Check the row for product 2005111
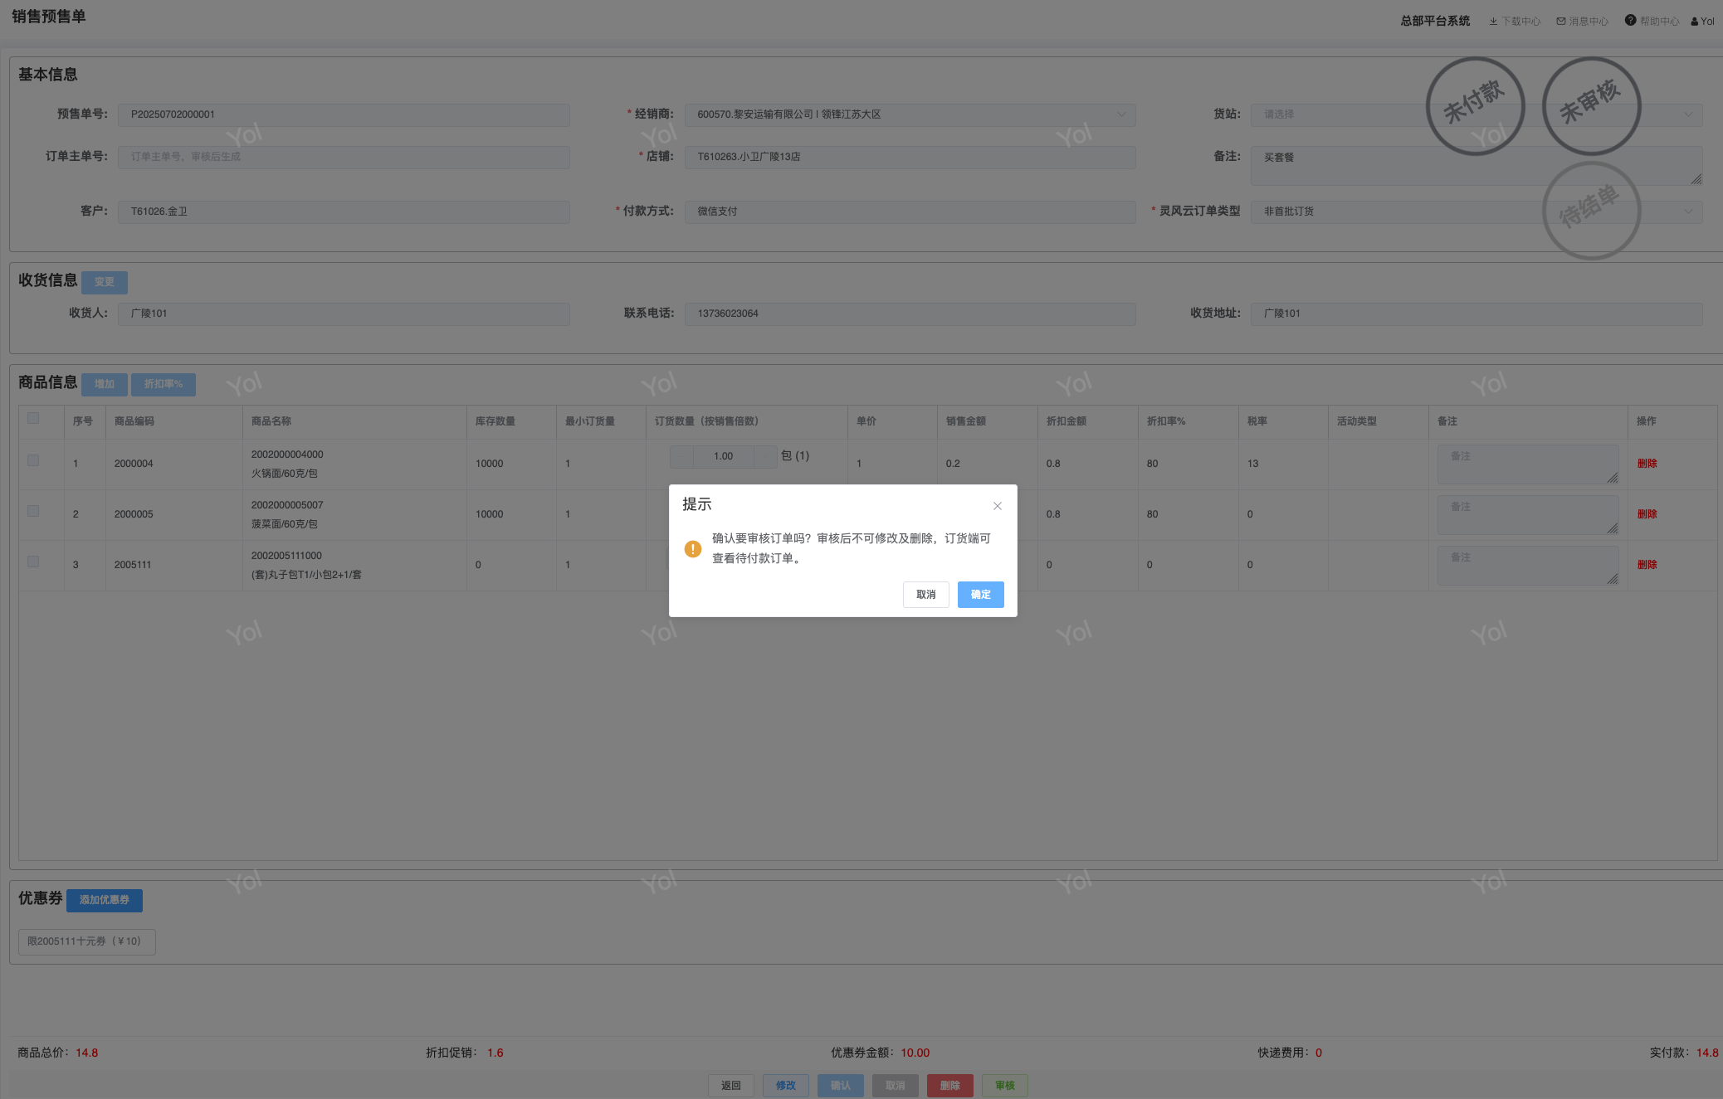This screenshot has width=1723, height=1099. (x=33, y=562)
